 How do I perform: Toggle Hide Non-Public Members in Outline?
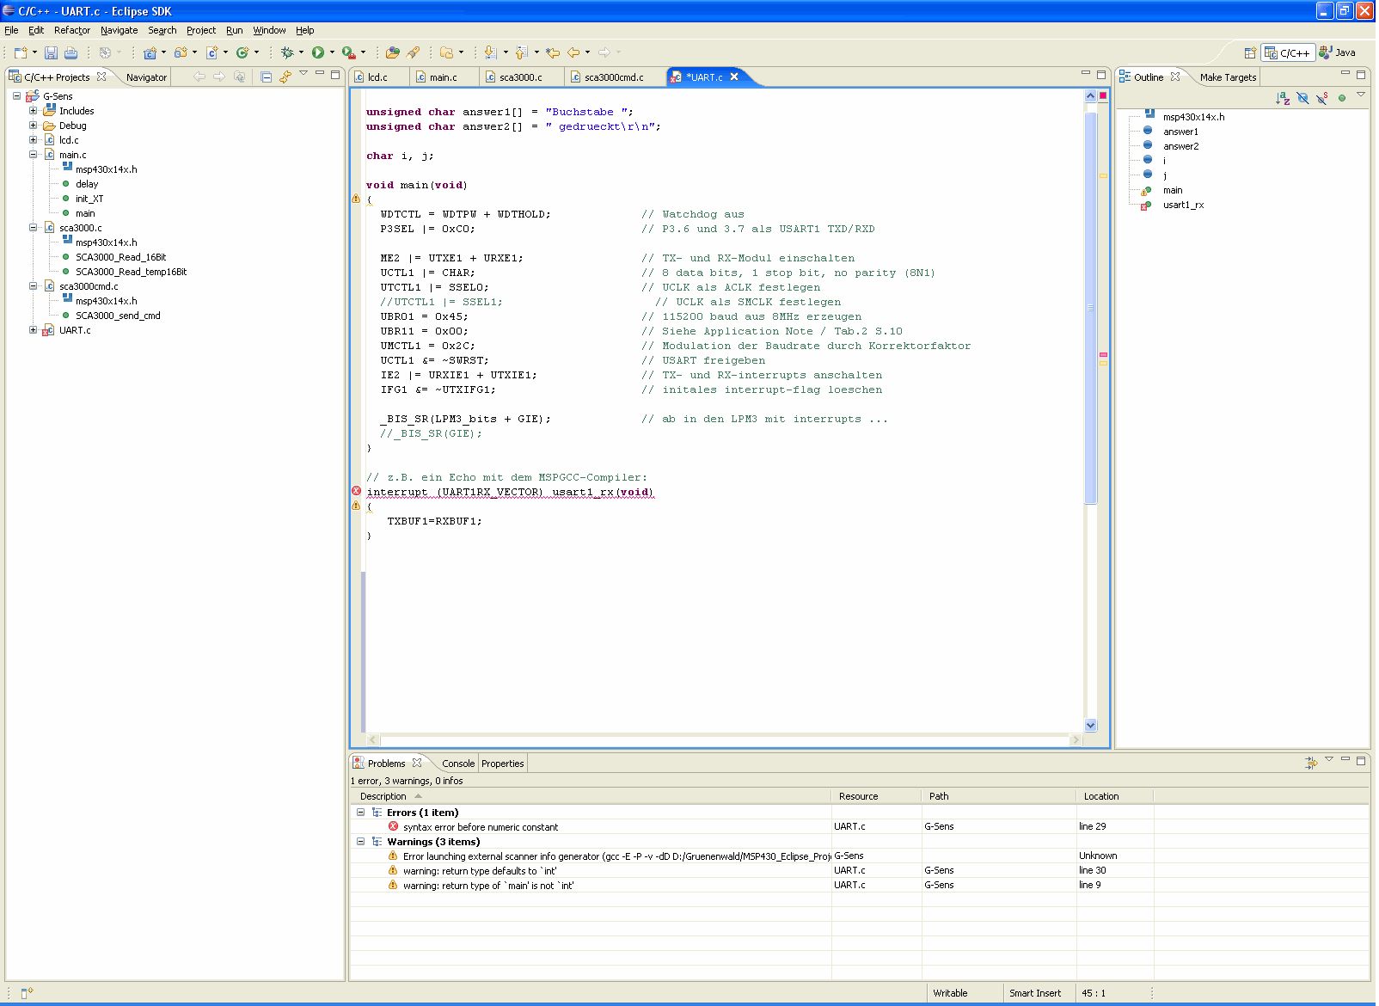click(x=1342, y=98)
